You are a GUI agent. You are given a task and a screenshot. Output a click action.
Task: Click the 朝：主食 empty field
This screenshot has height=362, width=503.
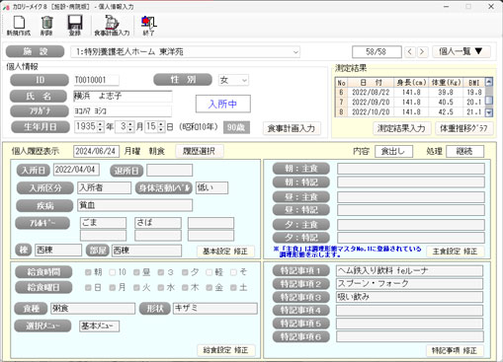click(x=411, y=169)
